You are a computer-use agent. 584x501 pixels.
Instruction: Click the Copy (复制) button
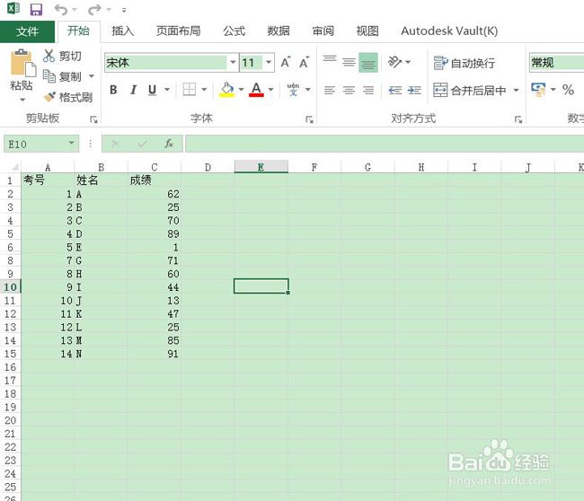click(62, 76)
